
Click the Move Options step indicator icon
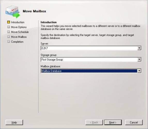click(9, 27)
